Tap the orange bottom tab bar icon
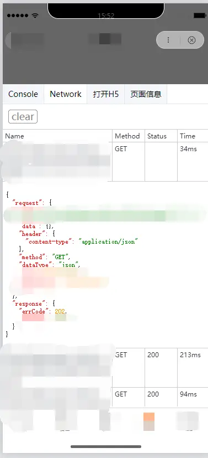This screenshot has width=208, height=458. [x=149, y=421]
